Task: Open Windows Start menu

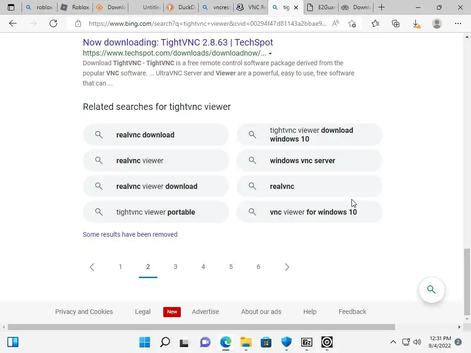Action: tap(144, 342)
